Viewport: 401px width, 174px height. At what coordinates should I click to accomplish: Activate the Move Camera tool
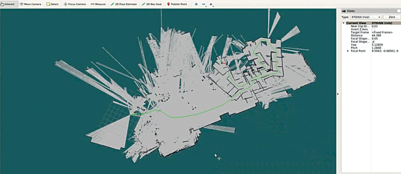30,4
